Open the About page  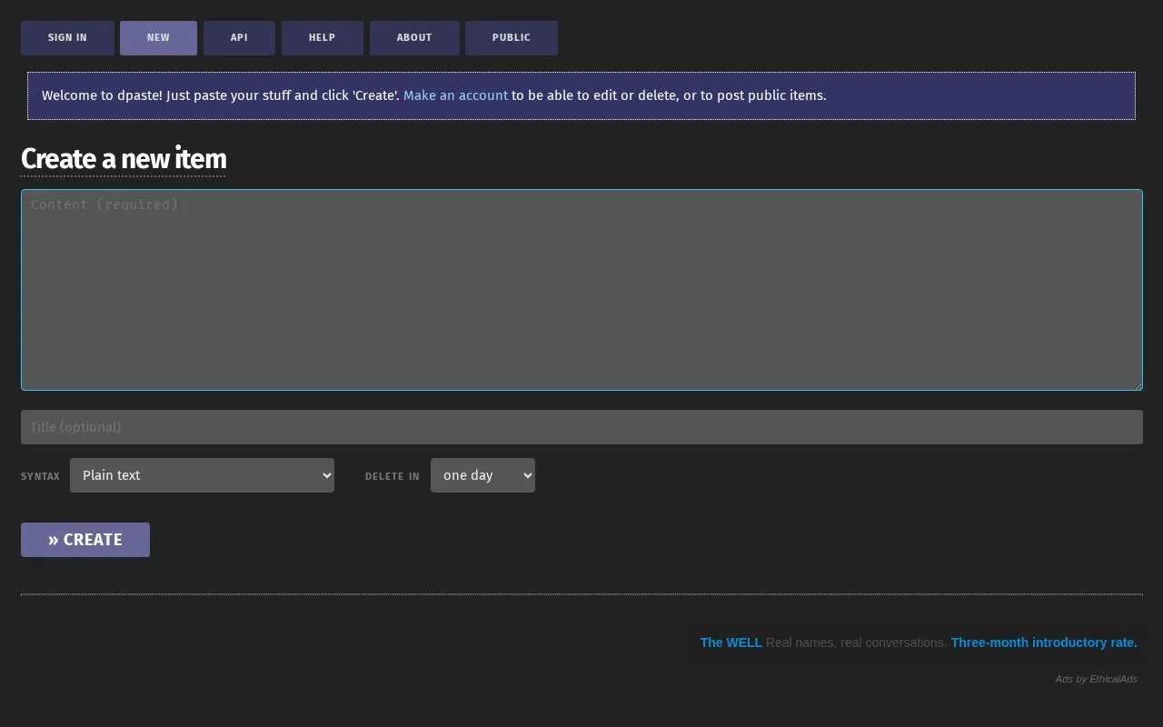(414, 38)
